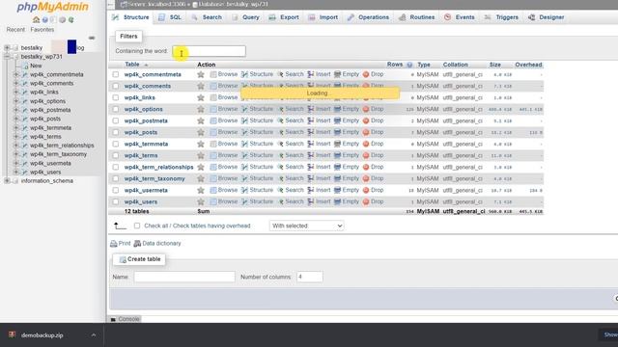618x347 pixels.
Task: Click the Favorites link in sidebar
Action: pos(42,30)
